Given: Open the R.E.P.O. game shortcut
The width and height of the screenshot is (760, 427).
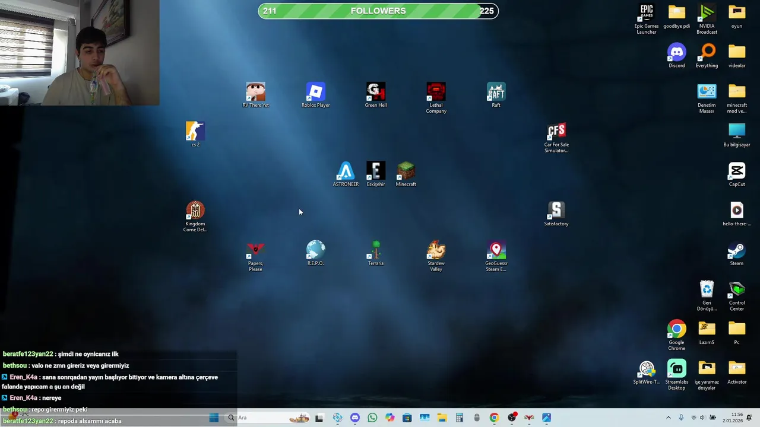Looking at the screenshot, I should [x=315, y=253].
